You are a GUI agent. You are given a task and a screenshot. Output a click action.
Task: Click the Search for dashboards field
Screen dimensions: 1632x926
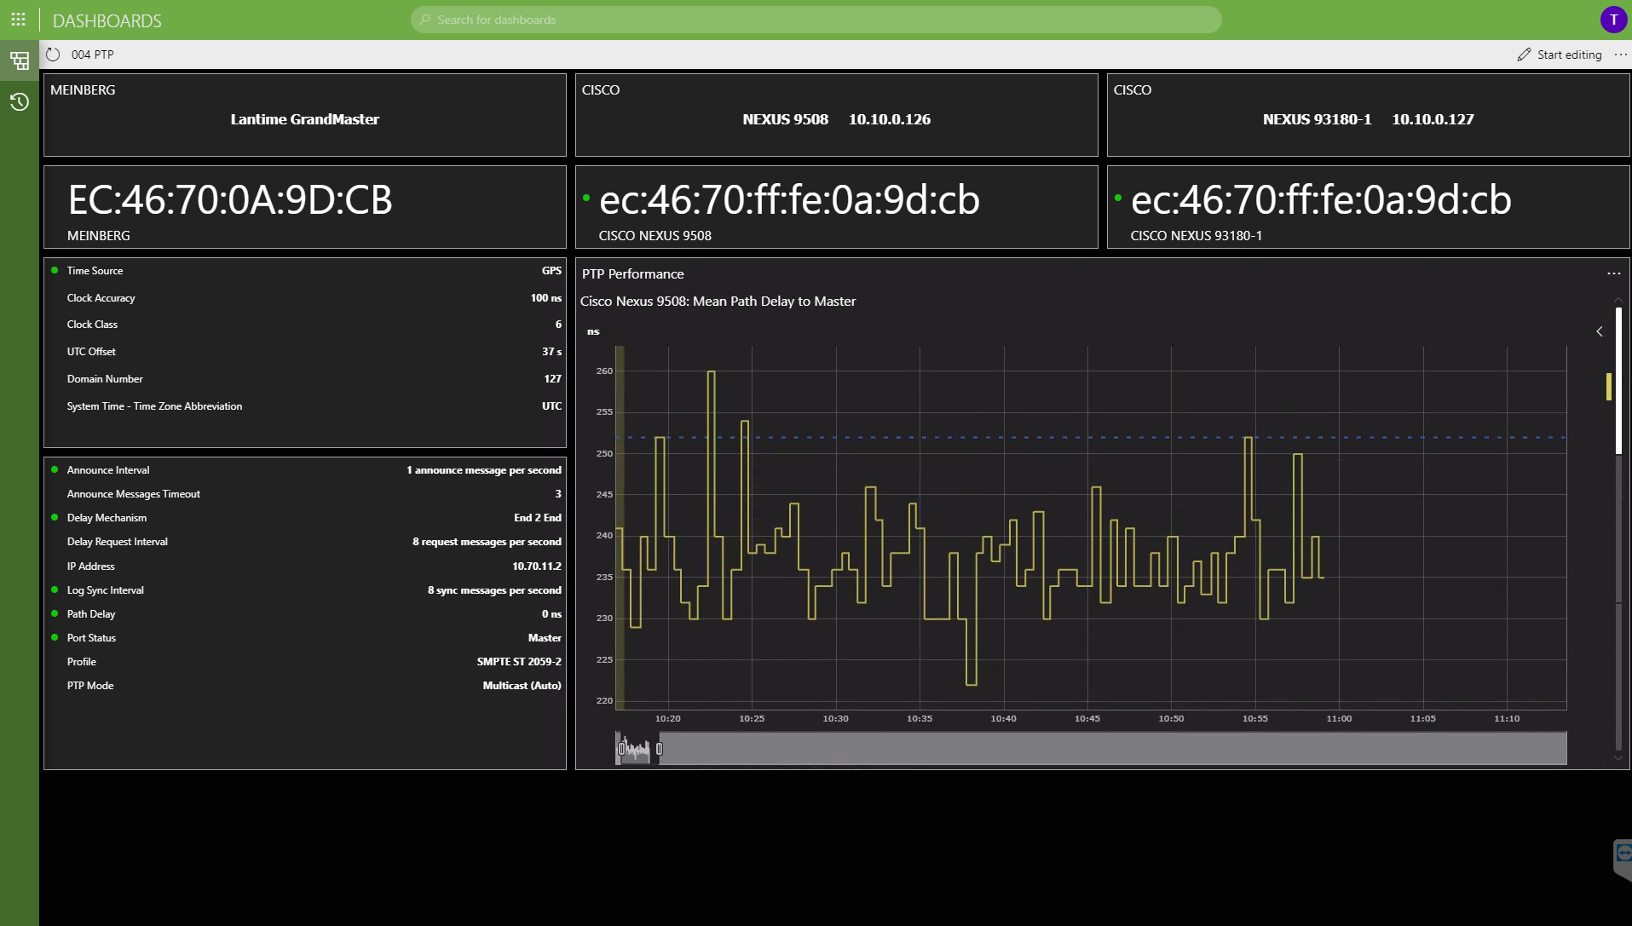[x=816, y=20]
